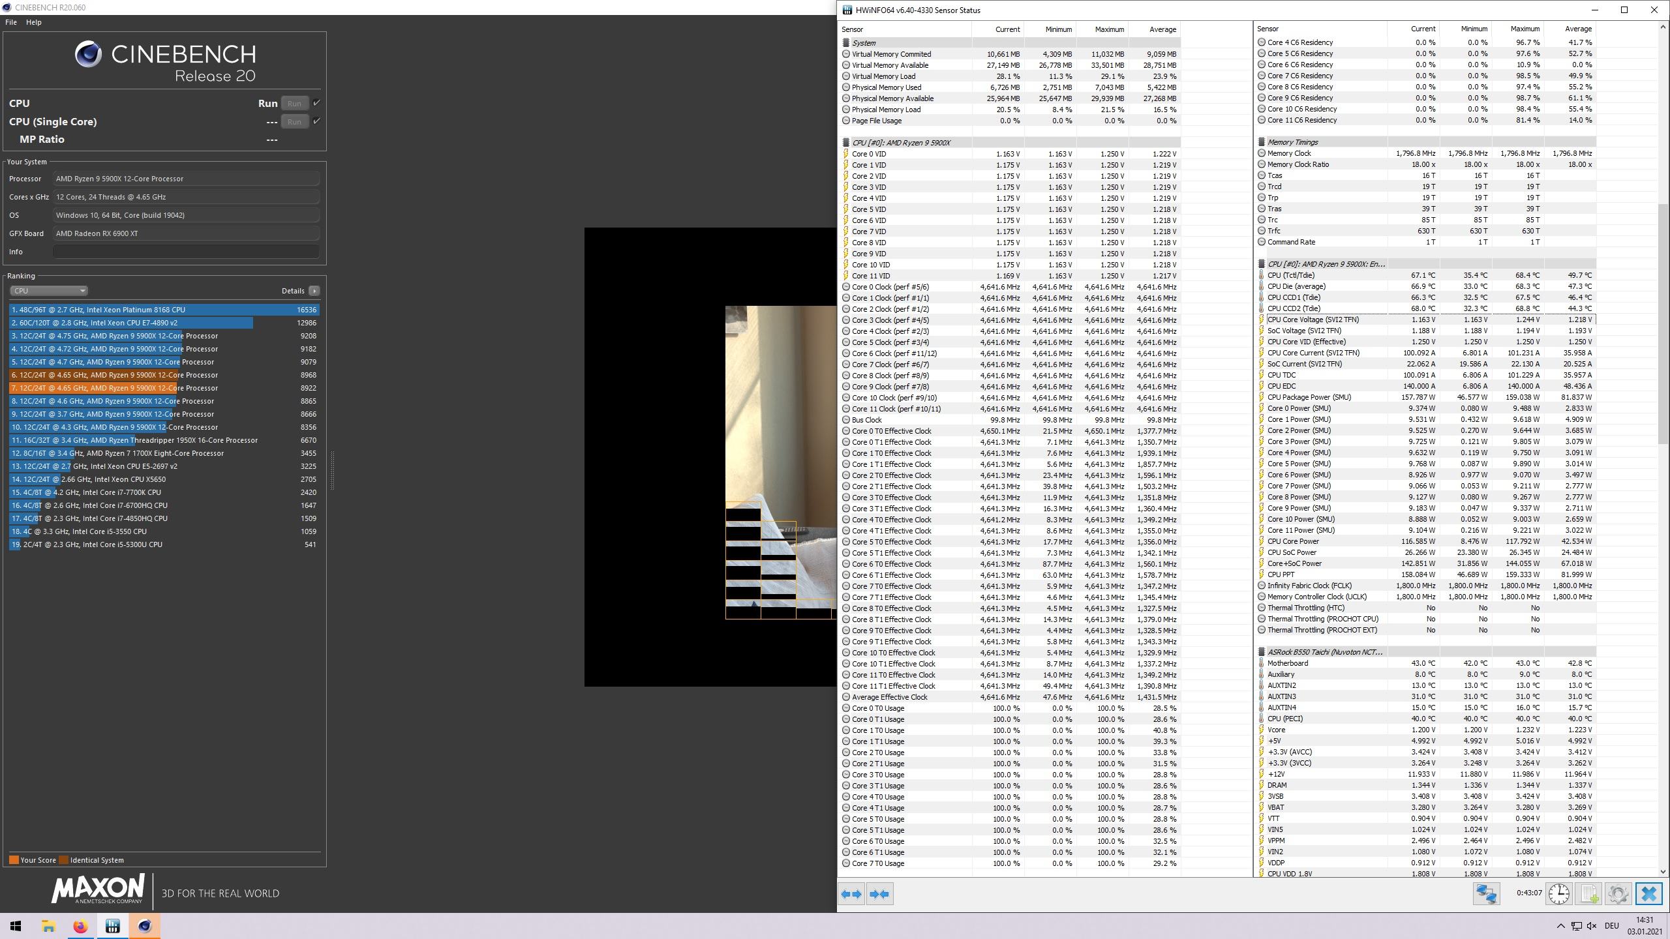
Task: Click the left Current column header
Action: 997,29
